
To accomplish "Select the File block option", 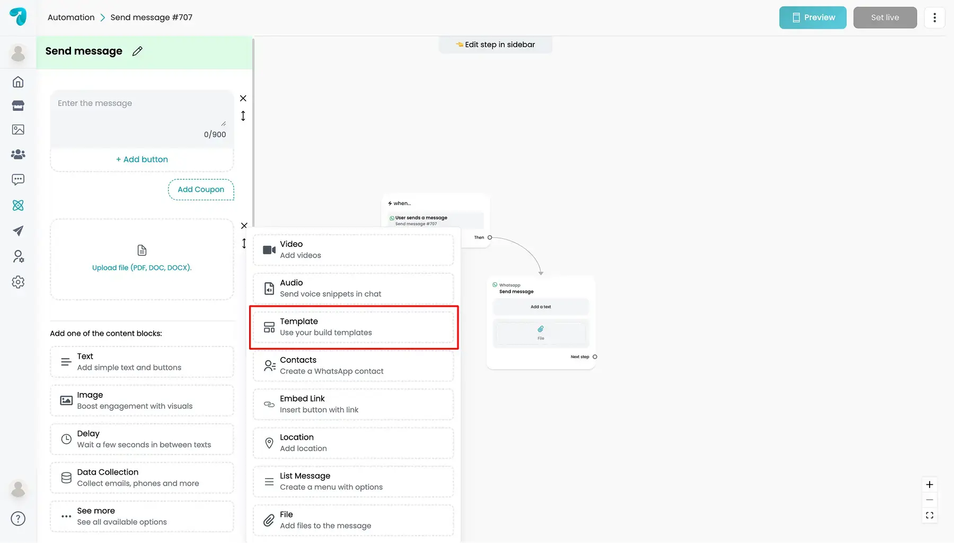I will [x=354, y=520].
